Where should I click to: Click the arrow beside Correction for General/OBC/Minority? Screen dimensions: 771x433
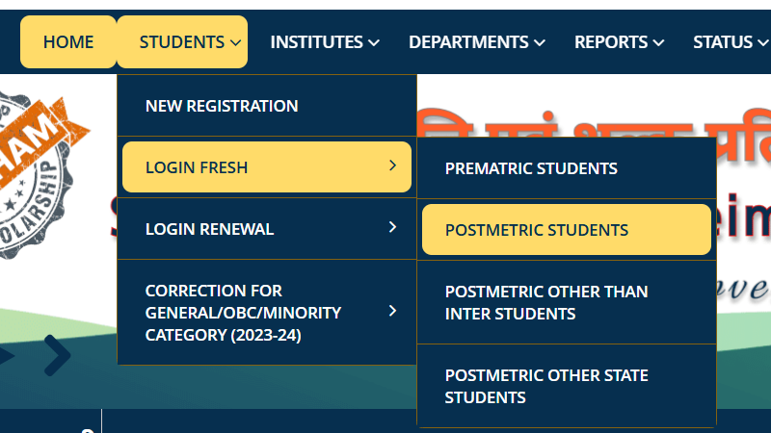(x=392, y=311)
